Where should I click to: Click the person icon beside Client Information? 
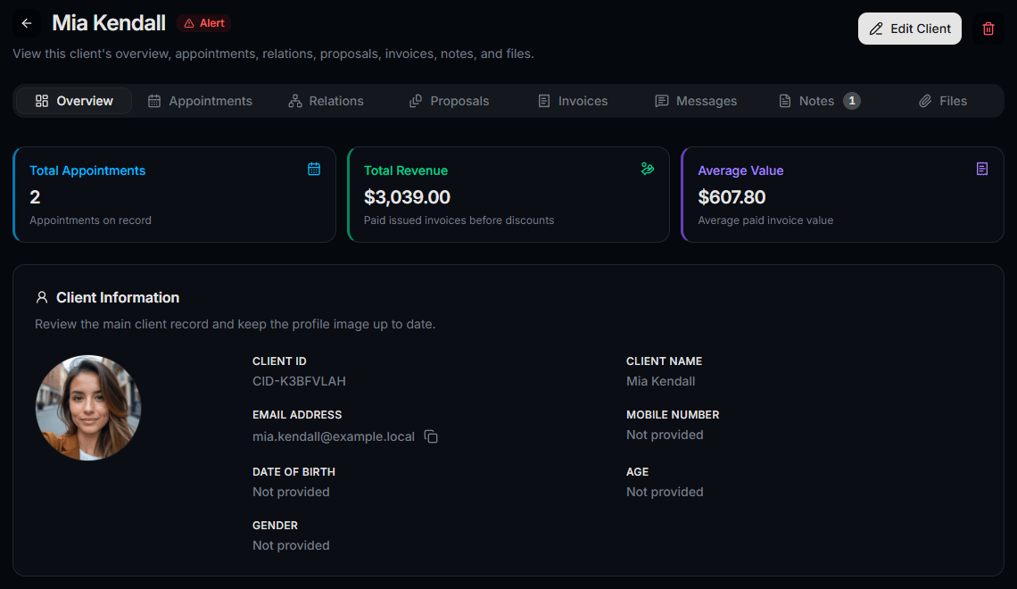42,297
